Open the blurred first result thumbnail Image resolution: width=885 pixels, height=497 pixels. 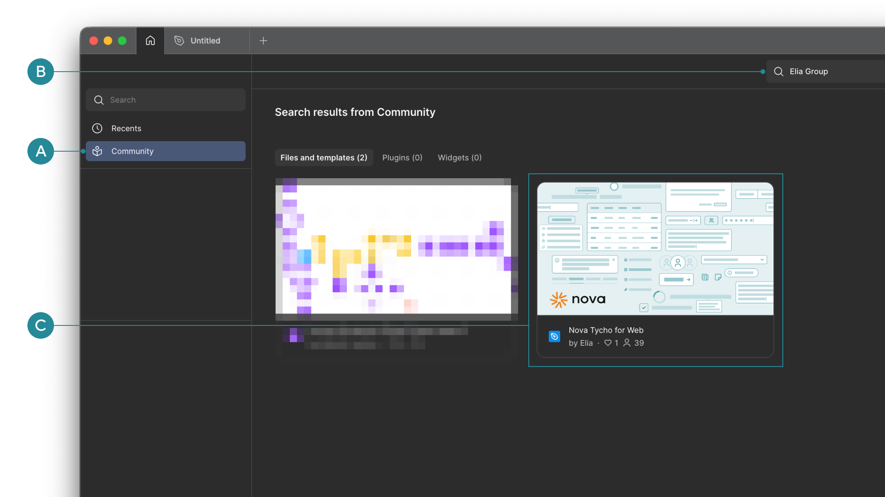[393, 248]
